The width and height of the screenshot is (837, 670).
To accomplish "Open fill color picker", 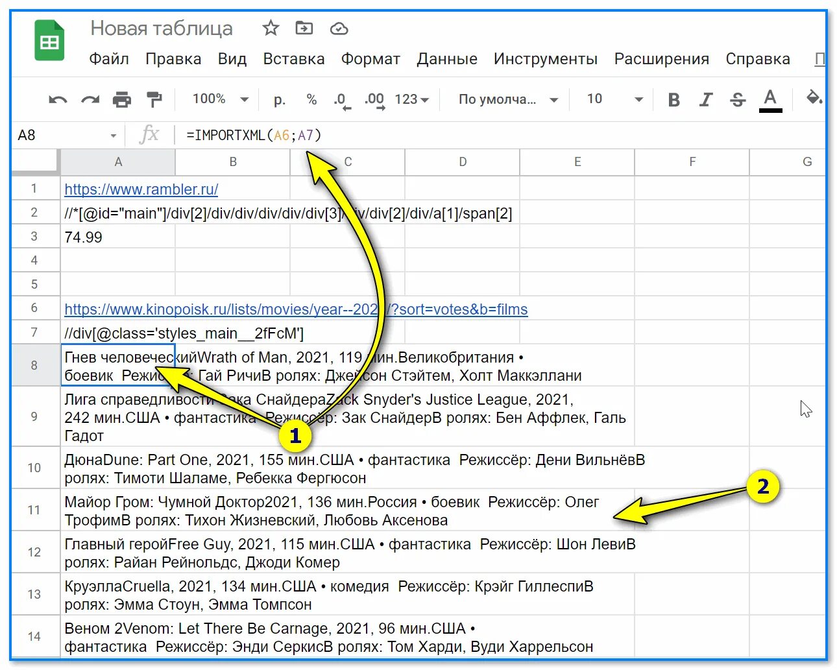I will click(813, 99).
